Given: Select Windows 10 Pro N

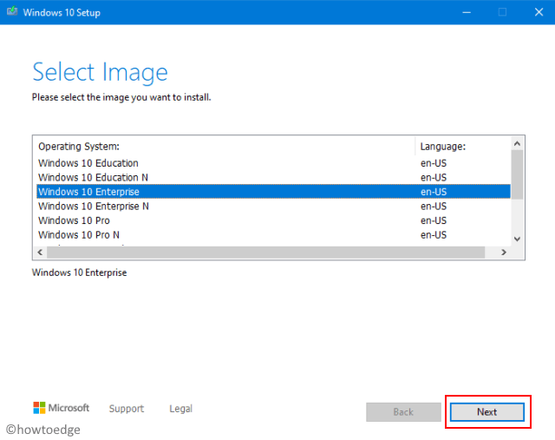Looking at the screenshot, I should 273,235.
